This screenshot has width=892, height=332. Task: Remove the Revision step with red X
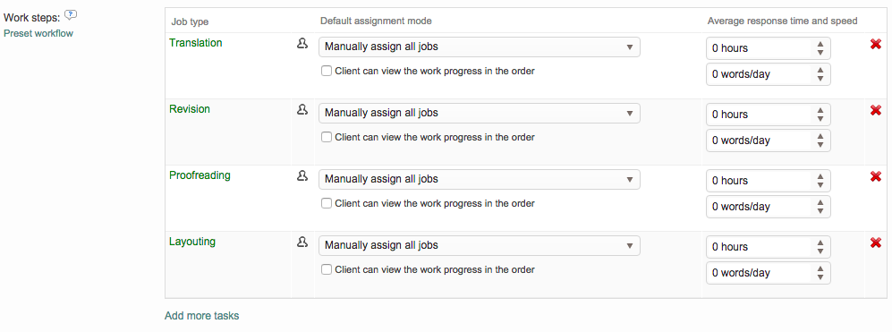(x=876, y=110)
